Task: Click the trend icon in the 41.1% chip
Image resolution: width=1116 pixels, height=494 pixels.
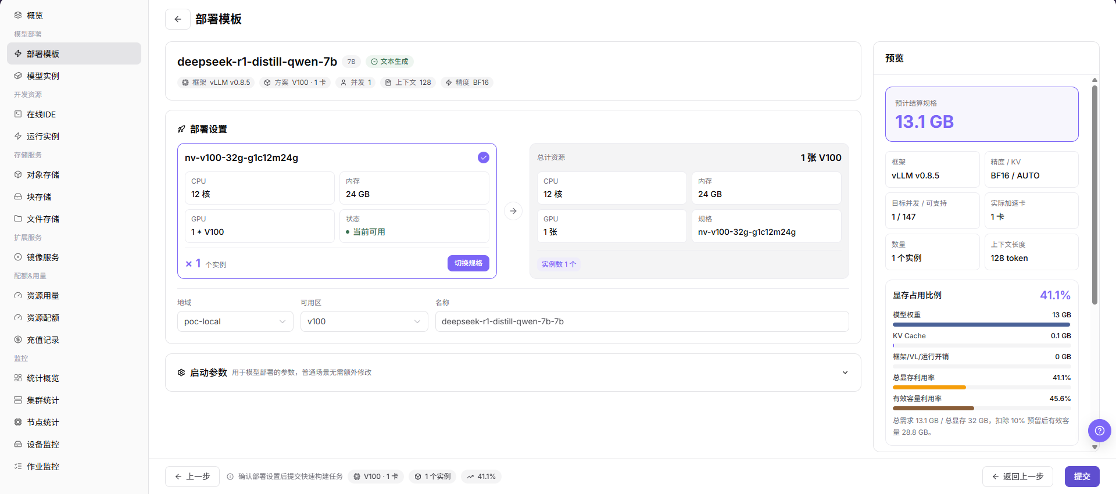Action: coord(470,477)
